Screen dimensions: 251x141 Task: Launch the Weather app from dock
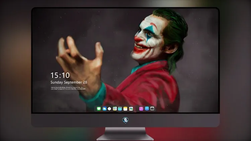point(104,109)
